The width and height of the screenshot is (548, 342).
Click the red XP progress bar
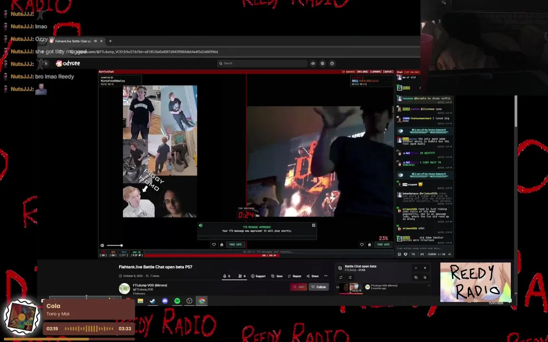click(x=269, y=256)
